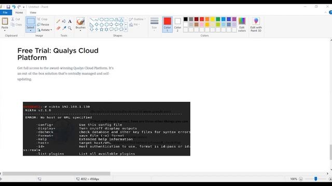This screenshot has height=186, width=332.
Task: Click the Copy command
Action: 17,25
